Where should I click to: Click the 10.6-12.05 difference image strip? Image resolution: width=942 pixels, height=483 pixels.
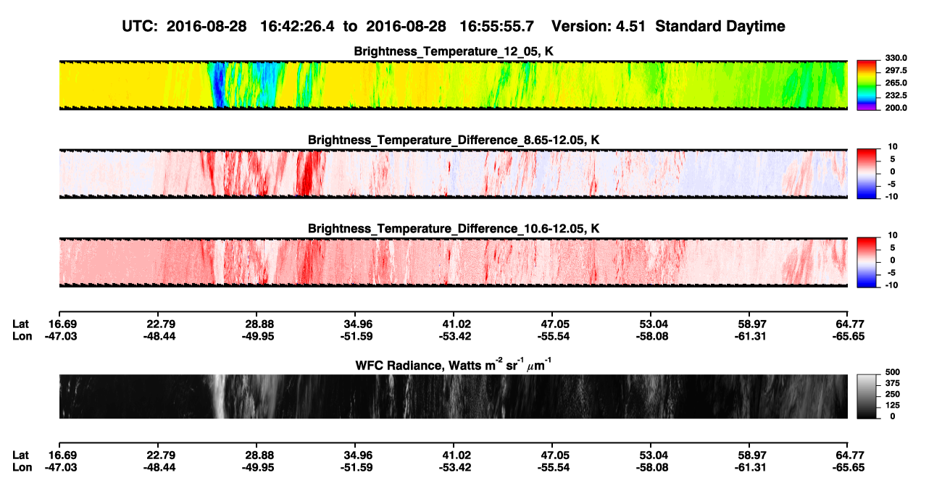(454, 261)
